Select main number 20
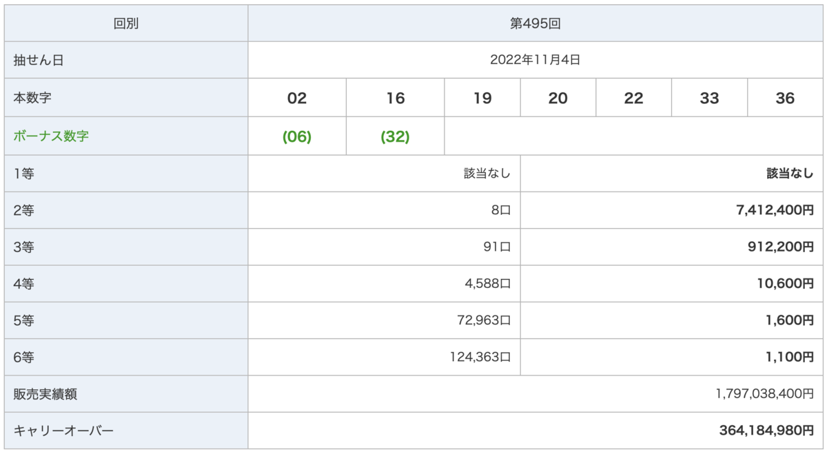This screenshot has width=827, height=454. pyautogui.click(x=558, y=98)
